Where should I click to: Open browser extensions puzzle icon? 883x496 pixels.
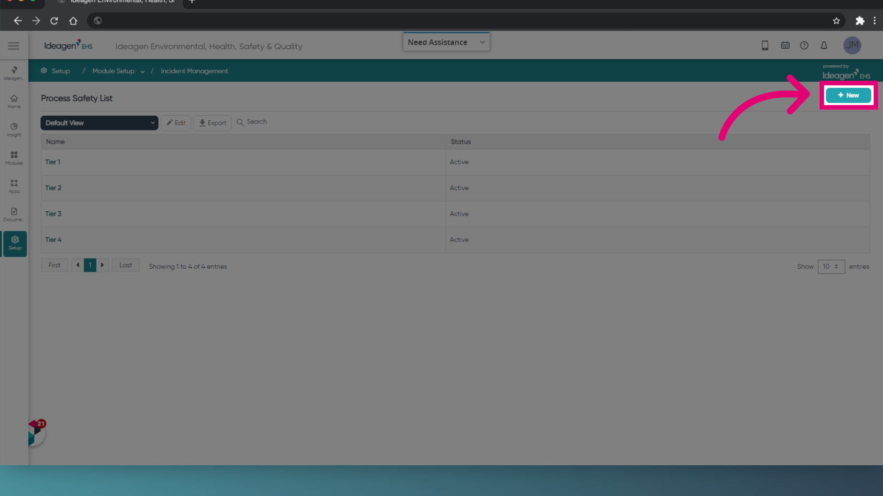860,21
